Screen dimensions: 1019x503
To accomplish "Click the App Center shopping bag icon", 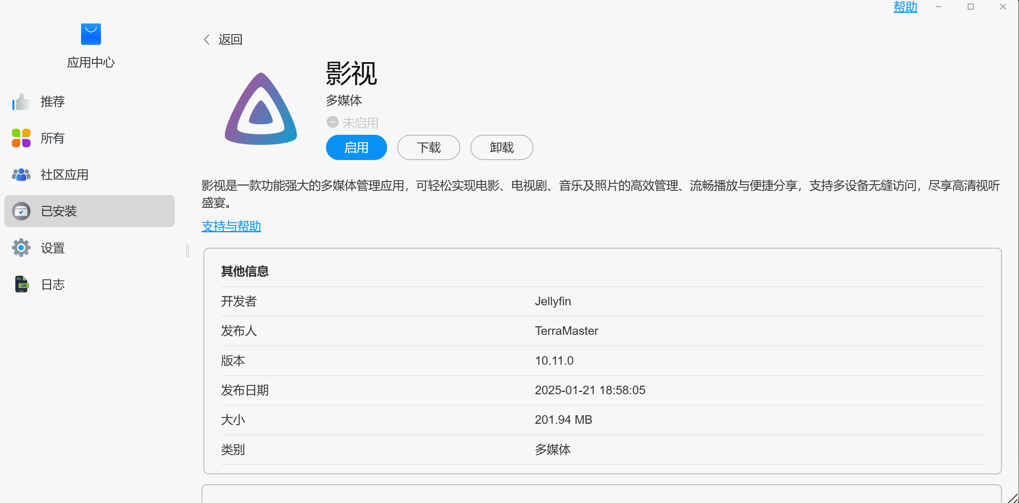I will point(91,34).
